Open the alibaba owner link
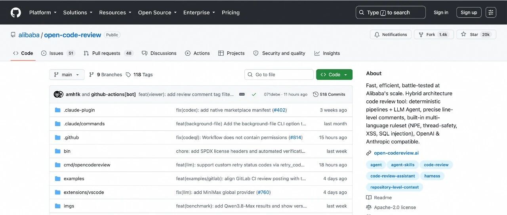 (x=29, y=35)
